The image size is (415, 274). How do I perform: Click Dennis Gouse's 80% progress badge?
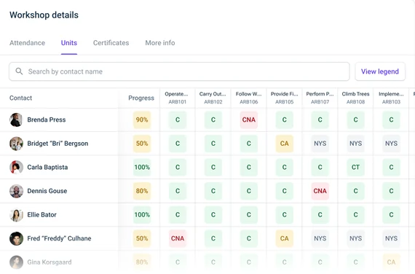(142, 191)
